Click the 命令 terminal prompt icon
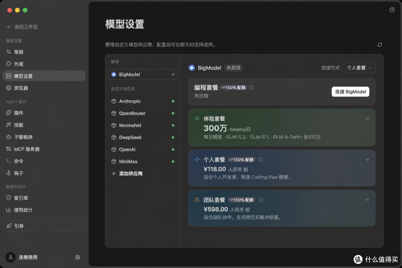The image size is (402, 268). coord(9,161)
